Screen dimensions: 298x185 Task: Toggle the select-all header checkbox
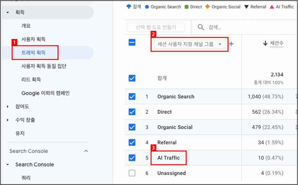132,43
